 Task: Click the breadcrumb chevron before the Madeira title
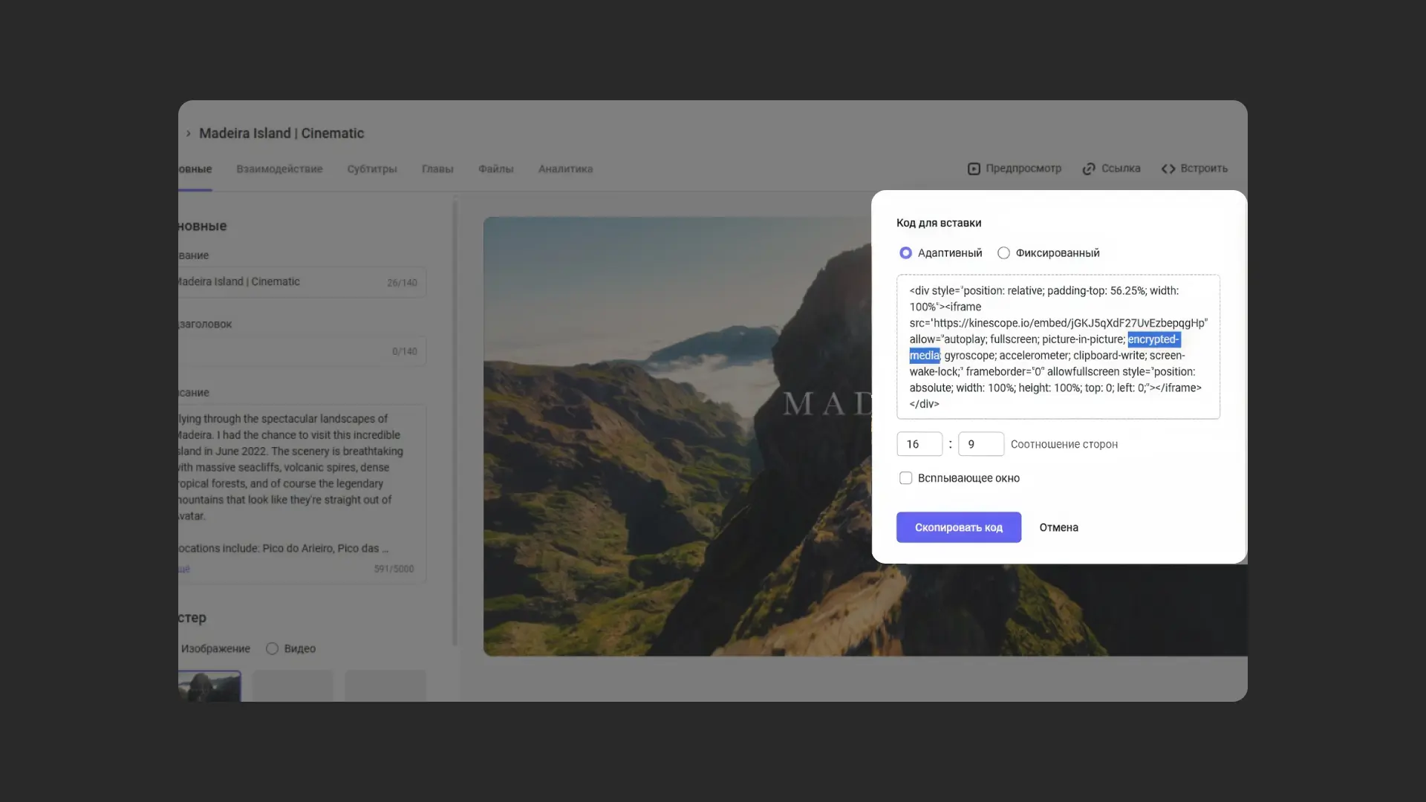[x=189, y=134]
